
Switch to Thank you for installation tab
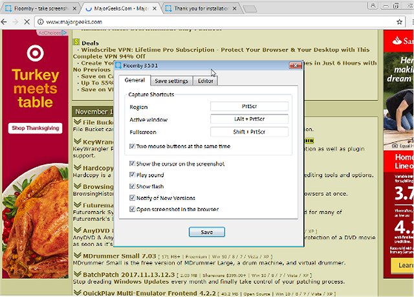[201, 8]
